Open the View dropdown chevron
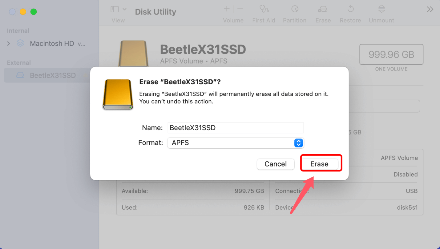Screen dimensions: 440x249 coord(125,9)
